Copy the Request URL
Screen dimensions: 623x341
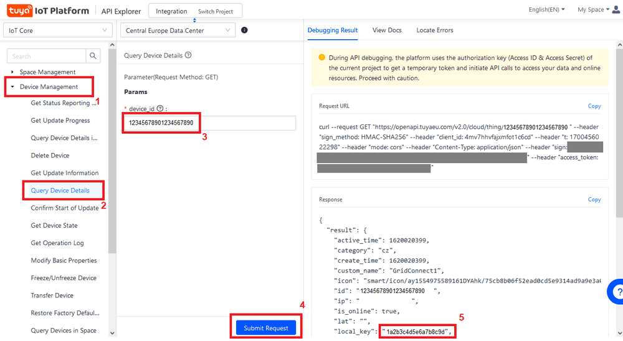(x=594, y=106)
